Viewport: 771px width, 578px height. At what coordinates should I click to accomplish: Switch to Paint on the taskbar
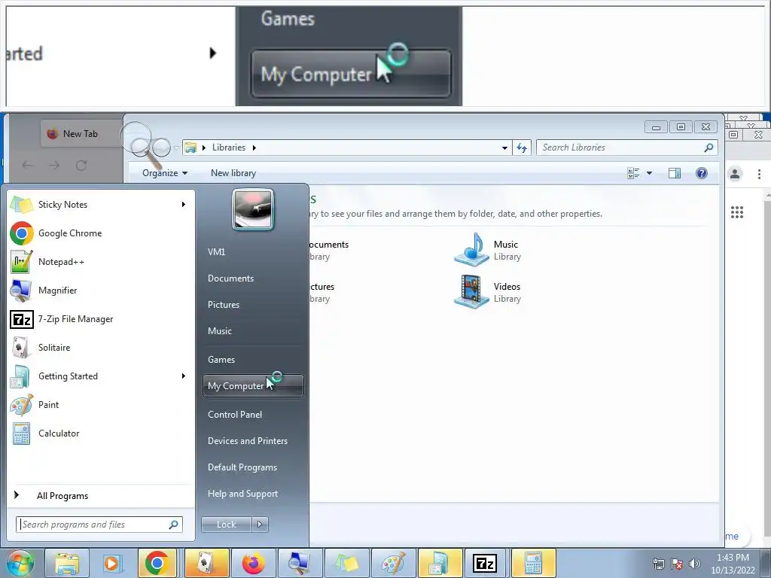[393, 563]
